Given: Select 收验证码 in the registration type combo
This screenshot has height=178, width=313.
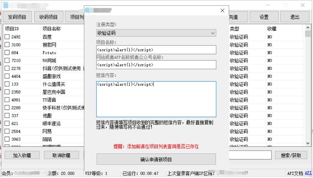Looking at the screenshot, I should tap(156, 33).
